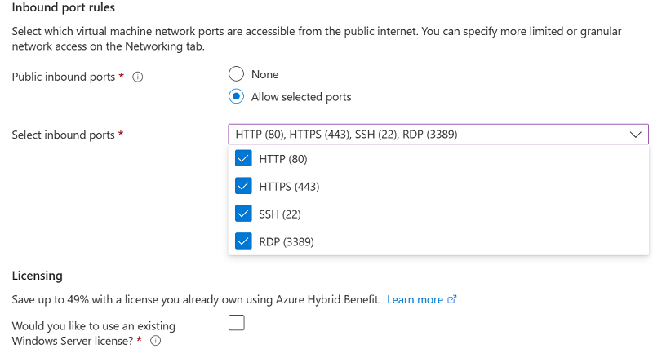Click the HTTP (80) option label
653x349 pixels.
(283, 159)
